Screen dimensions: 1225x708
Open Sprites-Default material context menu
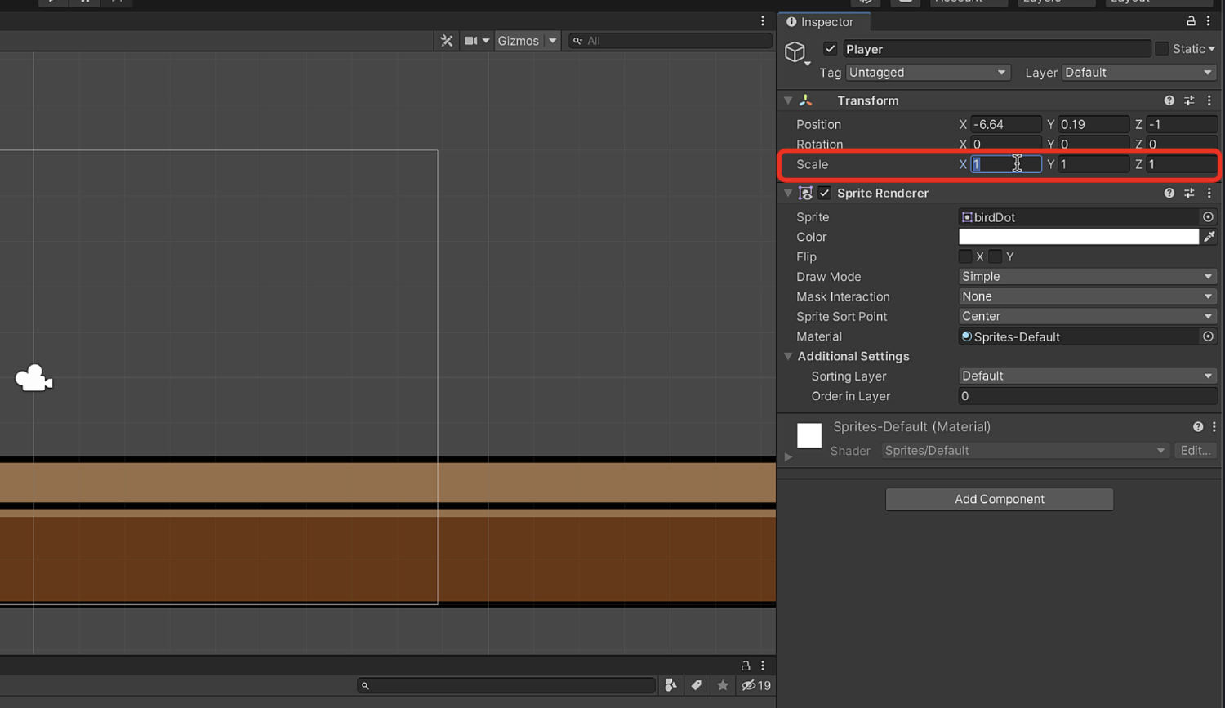1214,426
